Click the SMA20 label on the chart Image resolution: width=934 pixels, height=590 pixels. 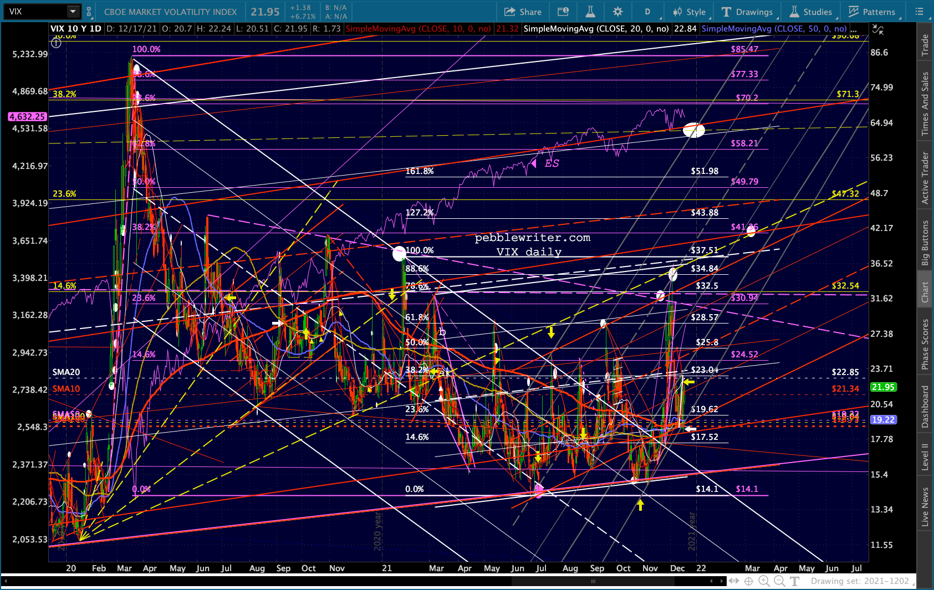click(66, 372)
